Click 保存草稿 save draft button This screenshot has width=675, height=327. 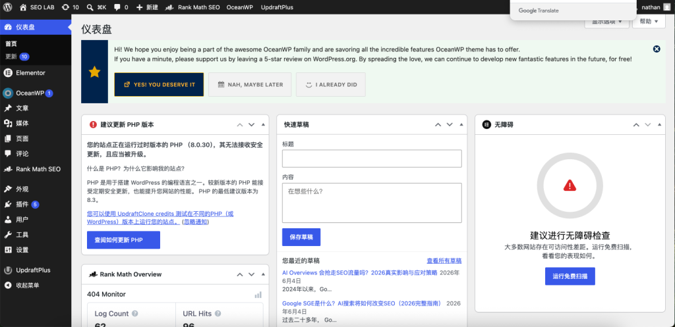(301, 238)
